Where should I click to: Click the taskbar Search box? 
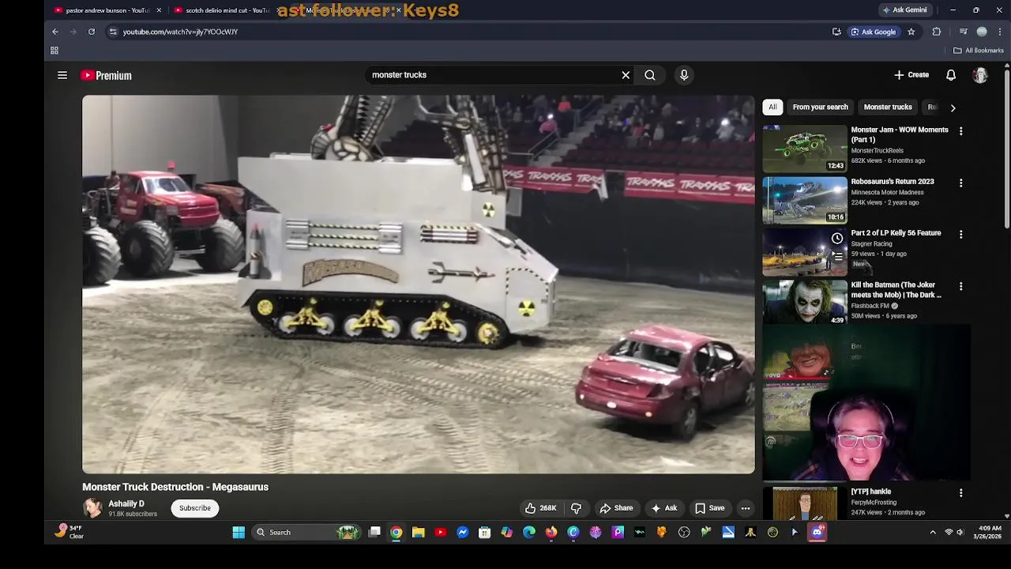coord(308,533)
